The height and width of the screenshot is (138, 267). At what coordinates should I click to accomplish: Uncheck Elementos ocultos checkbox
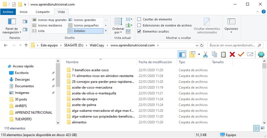tap(139, 31)
